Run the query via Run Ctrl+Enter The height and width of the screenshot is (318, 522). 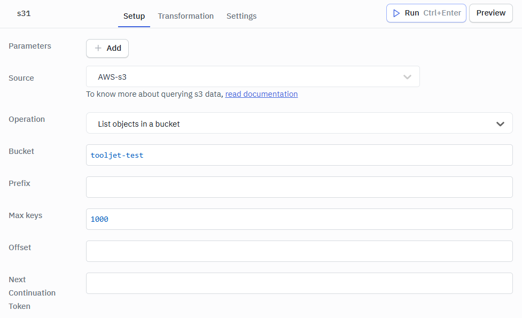click(x=426, y=13)
